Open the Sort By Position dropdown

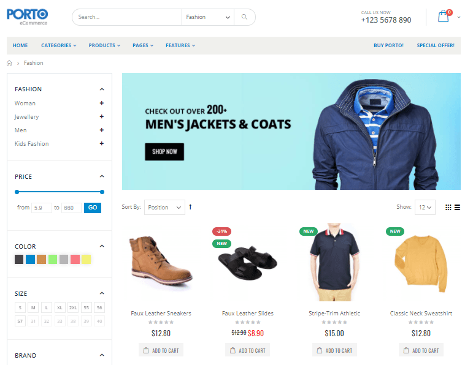pyautogui.click(x=164, y=207)
